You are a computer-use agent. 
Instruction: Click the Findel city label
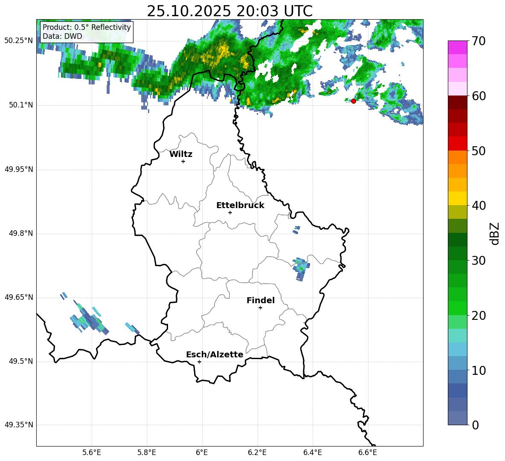click(261, 300)
